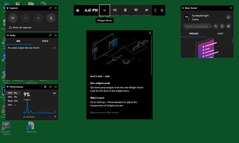The height and width of the screenshot is (143, 239).
Task: Take a screenshot with camera button
Action: [13, 18]
